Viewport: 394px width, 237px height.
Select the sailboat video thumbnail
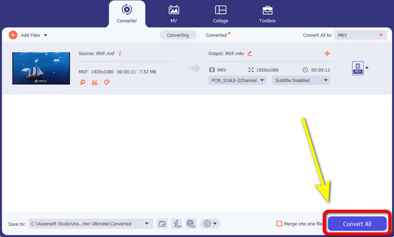click(41, 68)
